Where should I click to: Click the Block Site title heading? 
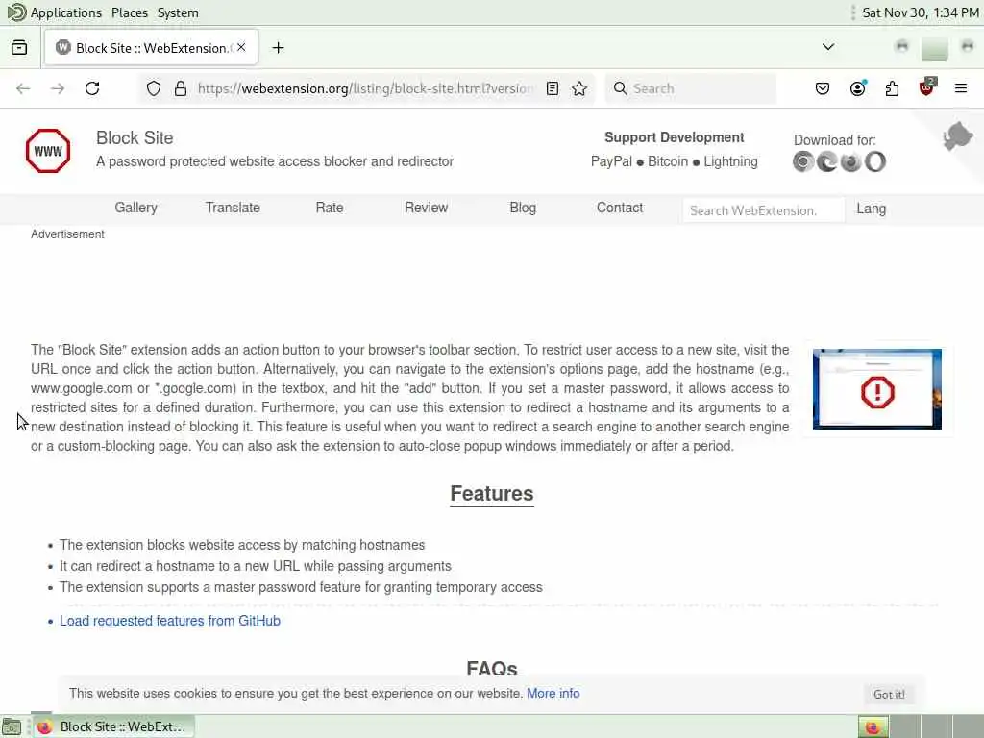click(x=135, y=138)
